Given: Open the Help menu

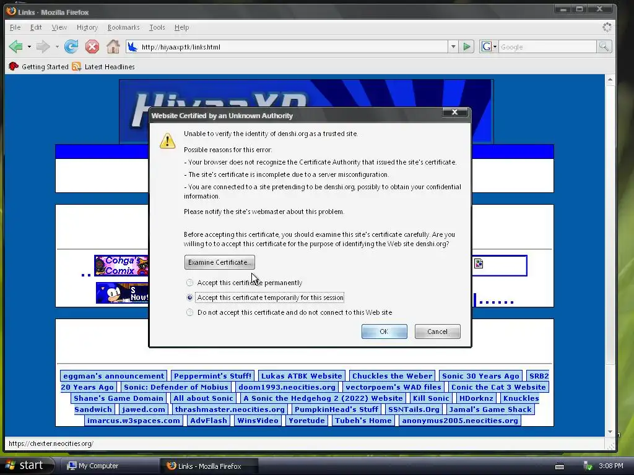Looking at the screenshot, I should tap(181, 27).
